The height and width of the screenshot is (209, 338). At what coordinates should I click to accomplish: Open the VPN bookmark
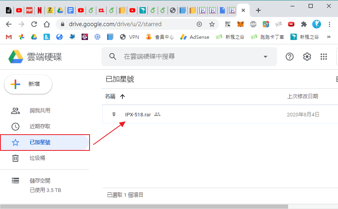click(x=129, y=37)
